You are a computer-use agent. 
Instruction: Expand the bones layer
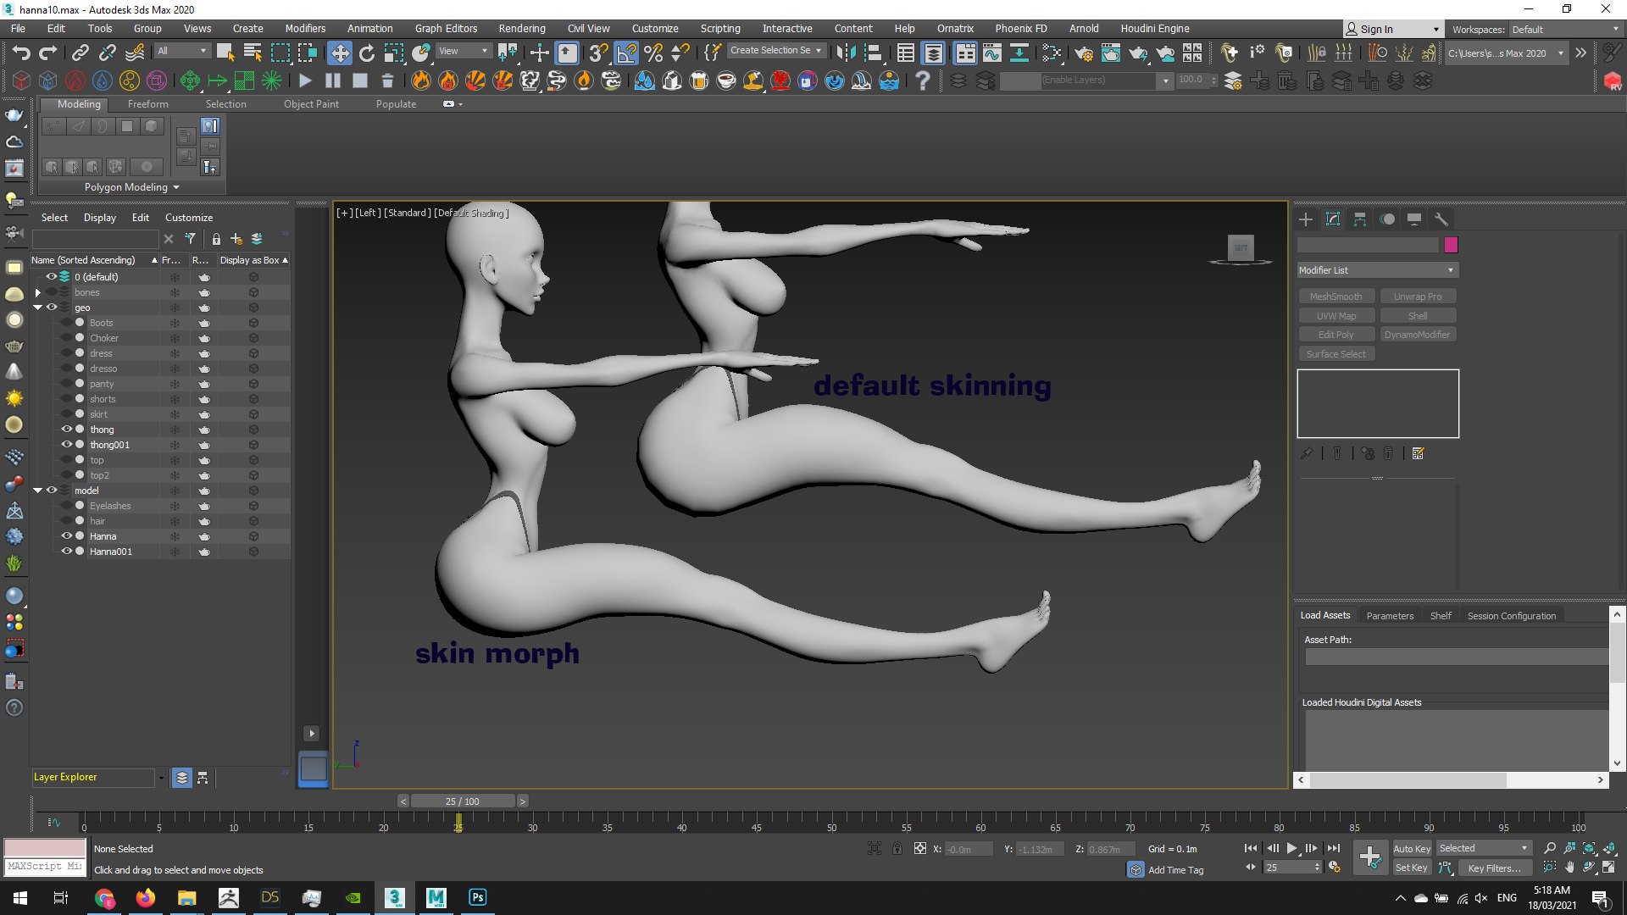click(x=37, y=292)
